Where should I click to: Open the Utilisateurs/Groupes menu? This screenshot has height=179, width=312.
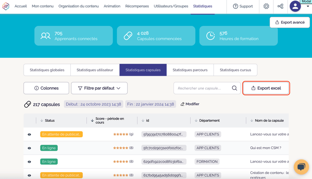click(171, 6)
